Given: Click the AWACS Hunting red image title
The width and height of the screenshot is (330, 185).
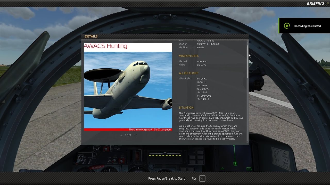Looking at the screenshot, I should (x=105, y=46).
